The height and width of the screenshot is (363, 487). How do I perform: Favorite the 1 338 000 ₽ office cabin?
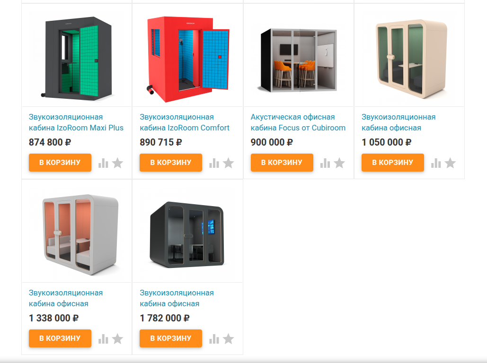117,338
